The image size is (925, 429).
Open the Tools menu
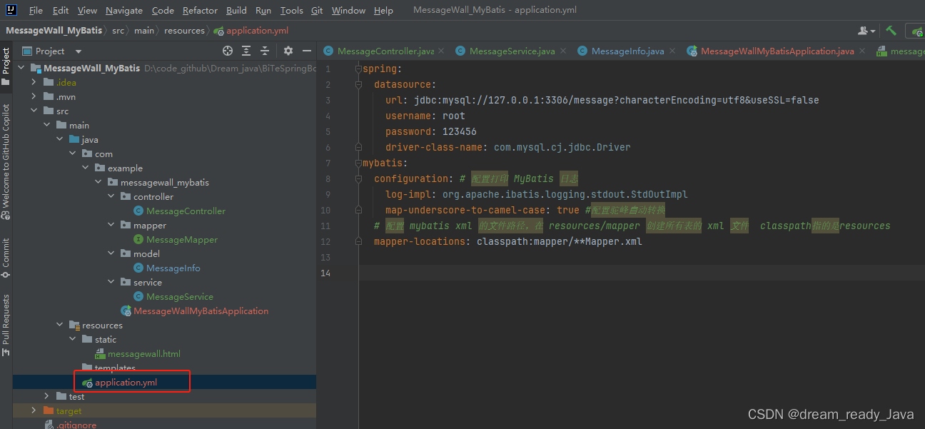291,10
